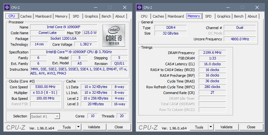Minimize the right CPU-Z window
Viewport: 268px width, 135px height.
click(228, 7)
